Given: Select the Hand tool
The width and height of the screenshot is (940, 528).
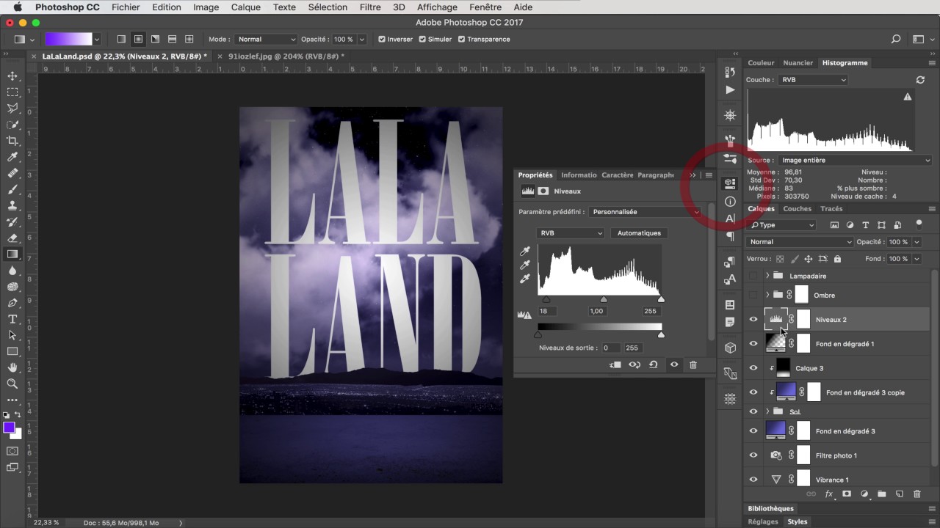Looking at the screenshot, I should [x=12, y=367].
